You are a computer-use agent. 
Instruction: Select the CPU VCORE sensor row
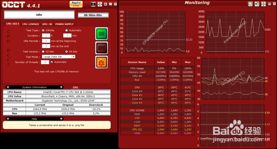pos(157,110)
